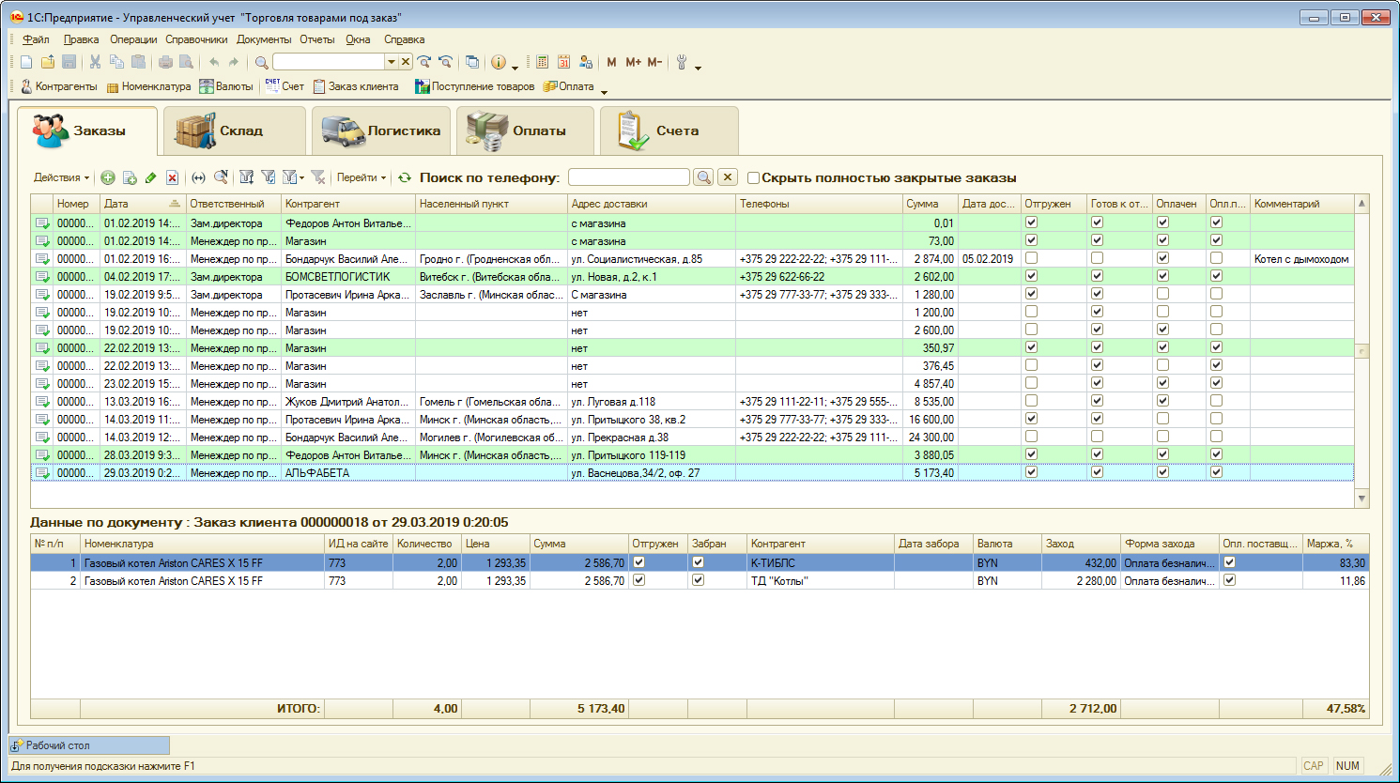Click the green Add new order icon
This screenshot has height=783, width=1400.
[x=108, y=177]
